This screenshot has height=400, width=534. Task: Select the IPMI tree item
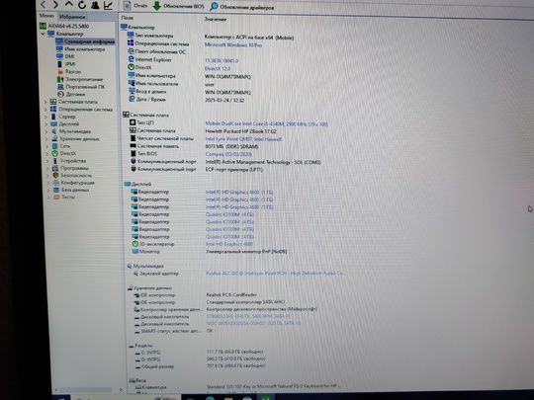point(66,64)
